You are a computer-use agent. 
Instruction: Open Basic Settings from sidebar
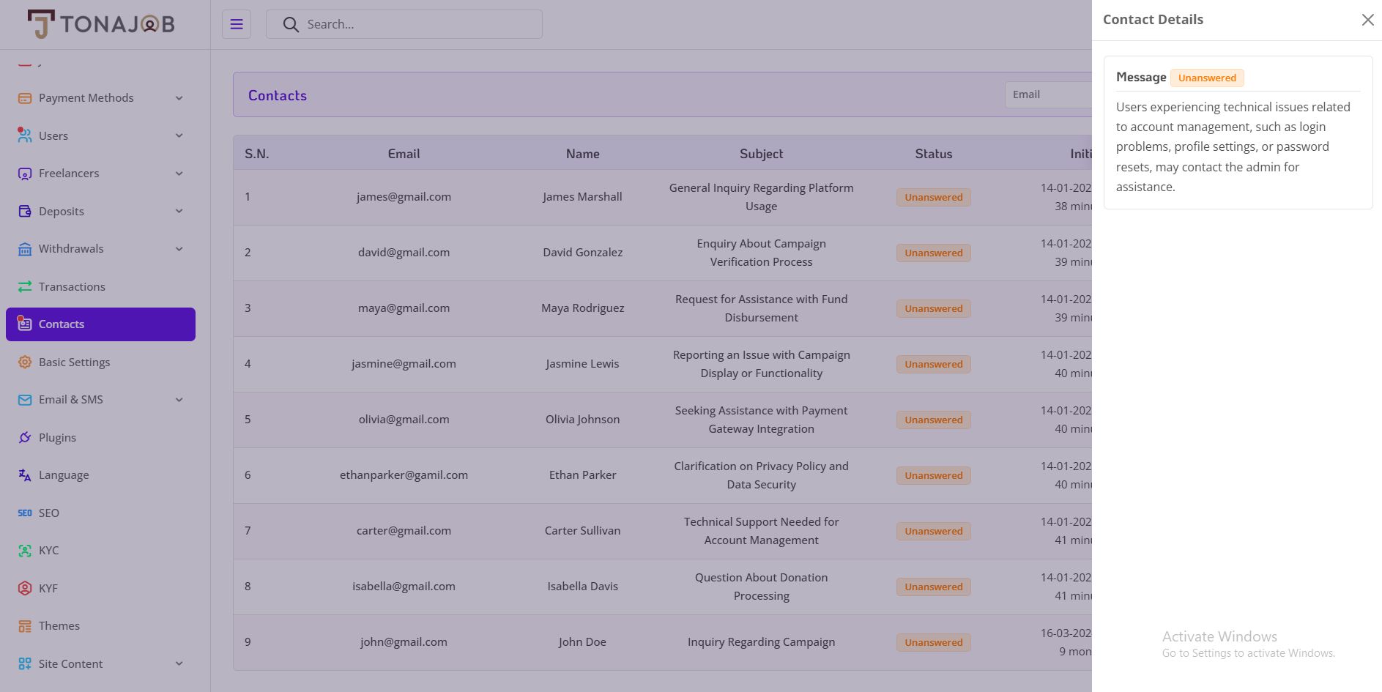tap(100, 362)
